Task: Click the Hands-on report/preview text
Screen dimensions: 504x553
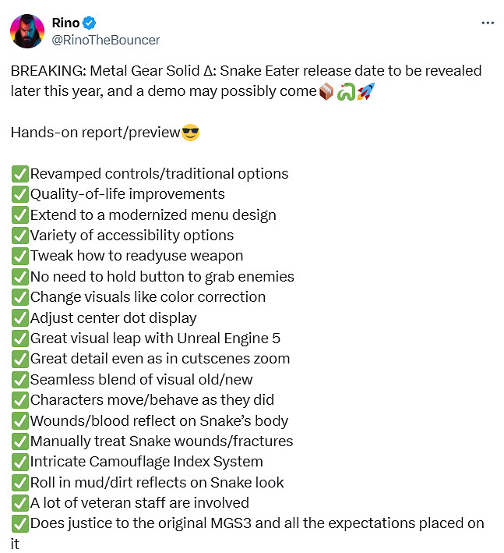Action: (x=95, y=133)
